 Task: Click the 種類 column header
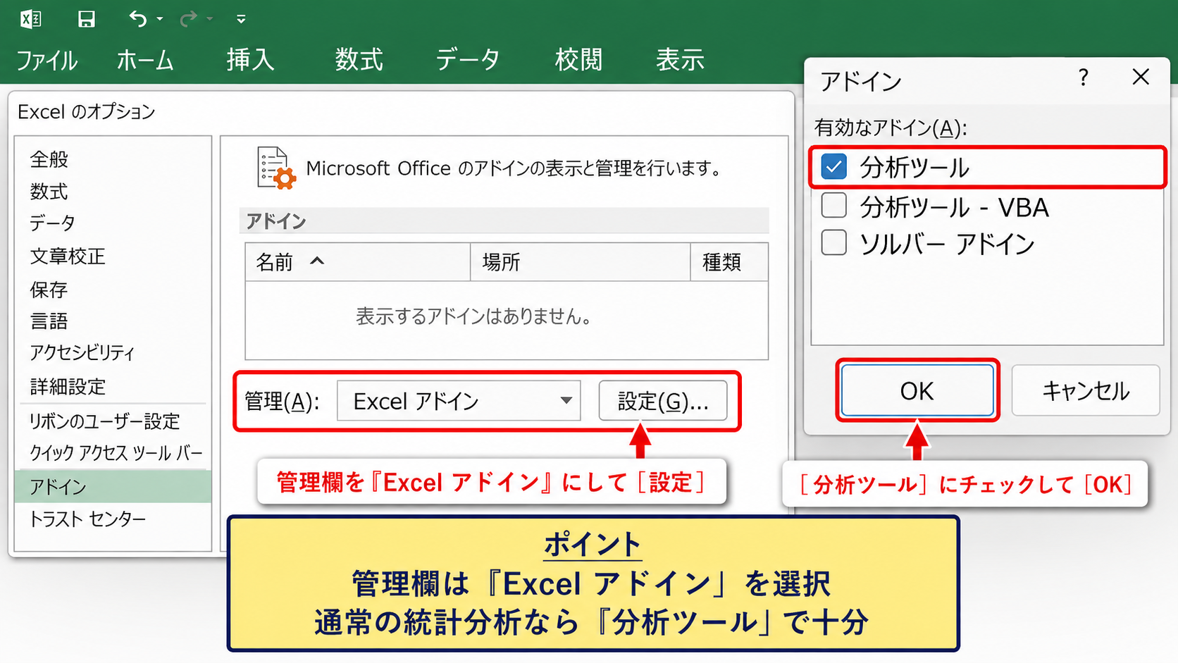tap(729, 262)
